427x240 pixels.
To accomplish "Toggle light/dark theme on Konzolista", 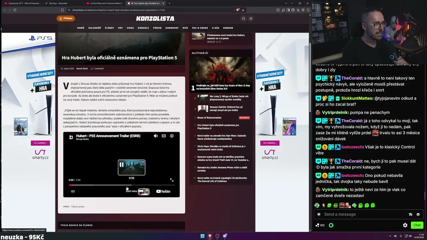I will click(251, 19).
